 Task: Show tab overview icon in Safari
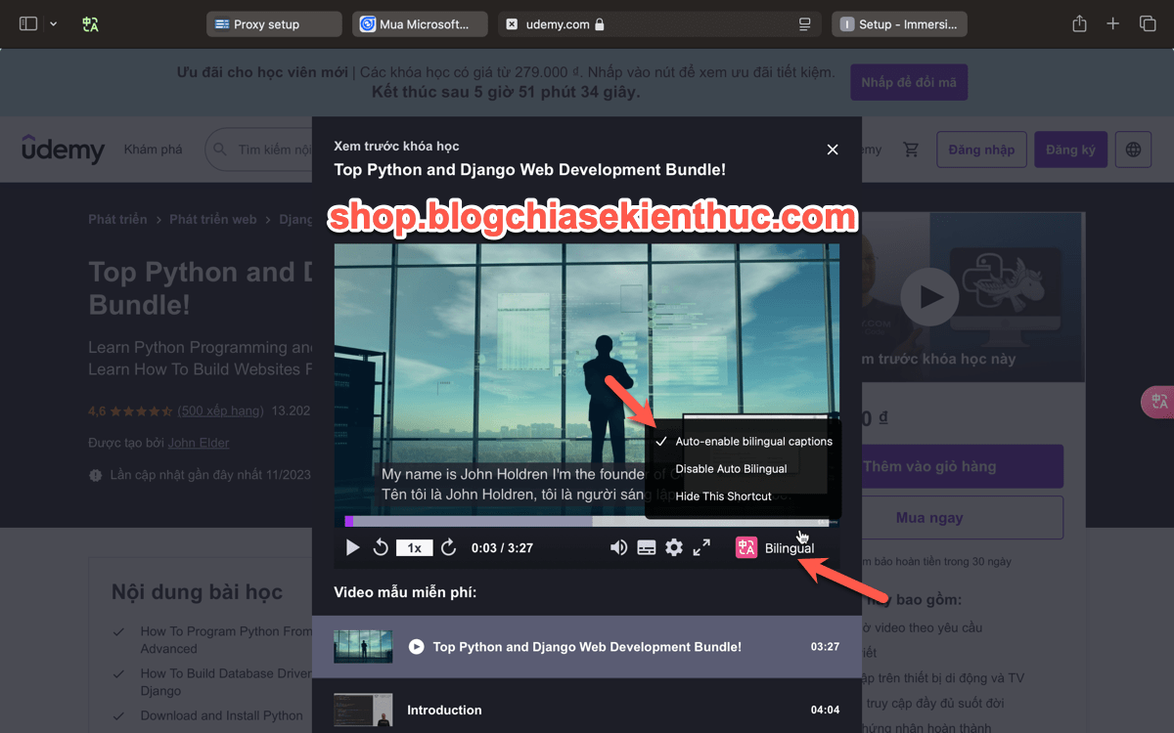(x=1148, y=23)
